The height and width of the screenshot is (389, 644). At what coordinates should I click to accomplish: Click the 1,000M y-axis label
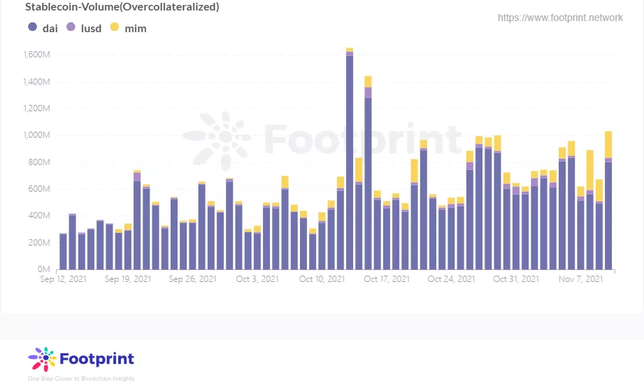click(x=36, y=135)
